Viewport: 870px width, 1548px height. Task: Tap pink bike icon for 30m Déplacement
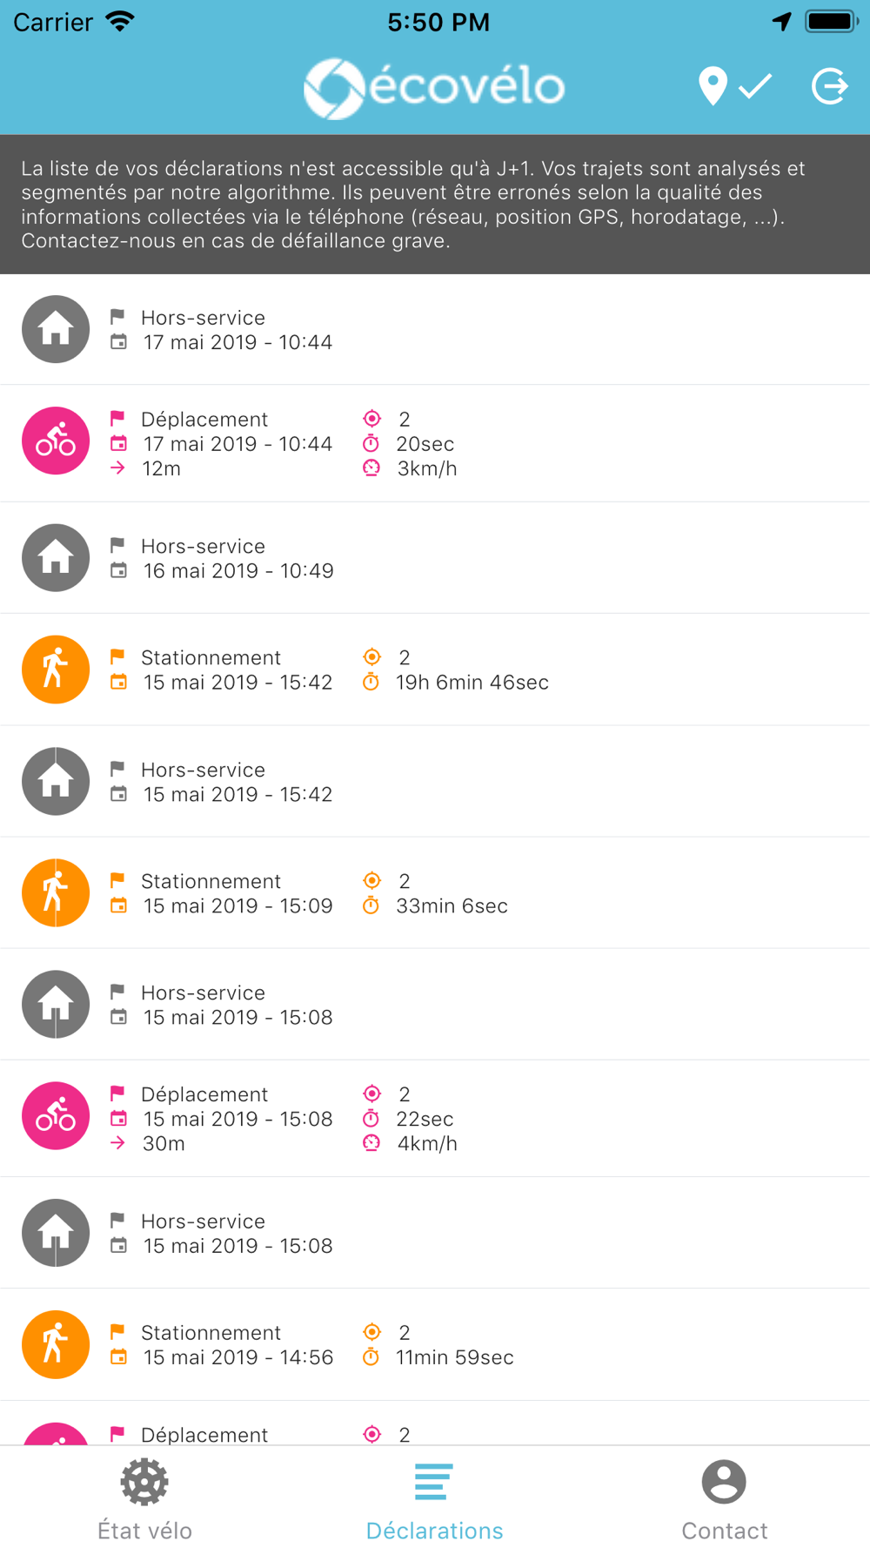(56, 1116)
